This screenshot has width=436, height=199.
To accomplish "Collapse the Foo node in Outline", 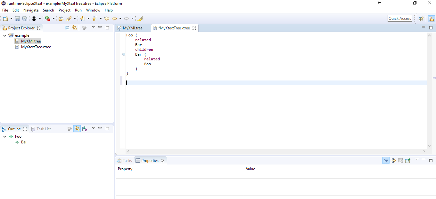I will (x=4, y=136).
